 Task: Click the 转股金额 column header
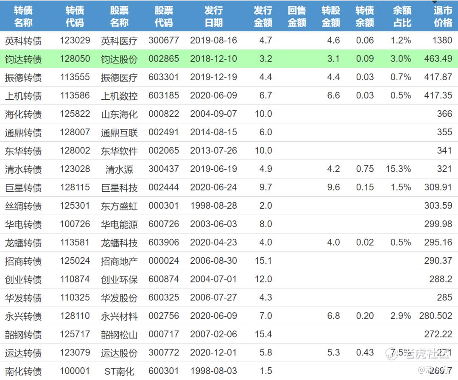[x=331, y=17]
